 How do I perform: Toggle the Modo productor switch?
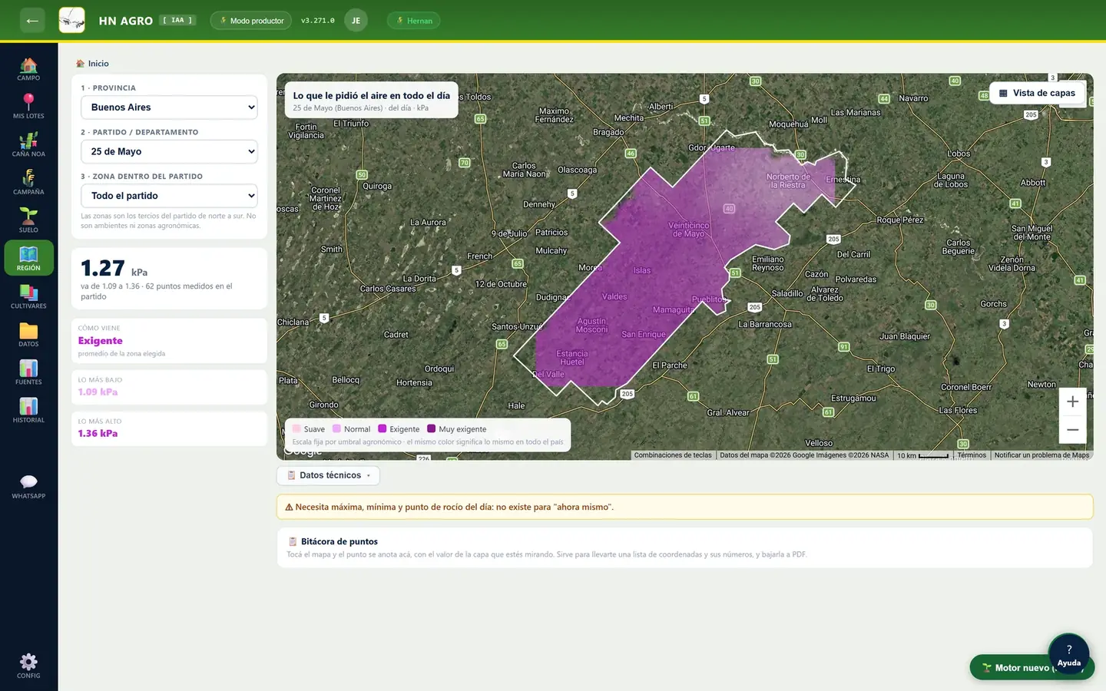(x=251, y=21)
